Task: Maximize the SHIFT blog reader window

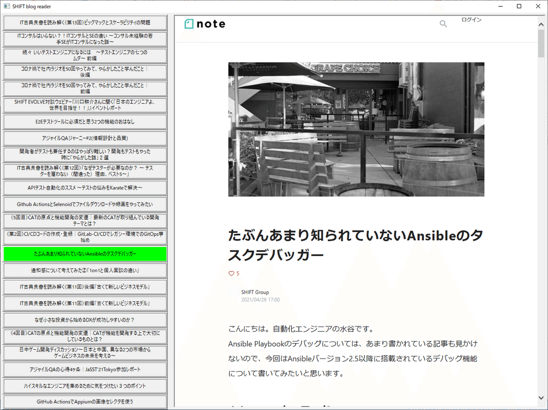Action: point(519,6)
